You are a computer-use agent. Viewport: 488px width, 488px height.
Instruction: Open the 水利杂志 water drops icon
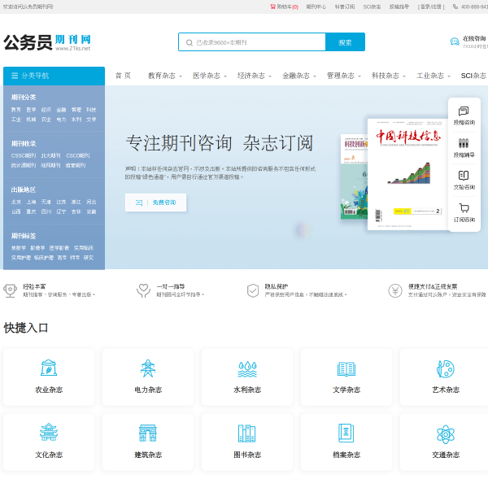247,369
